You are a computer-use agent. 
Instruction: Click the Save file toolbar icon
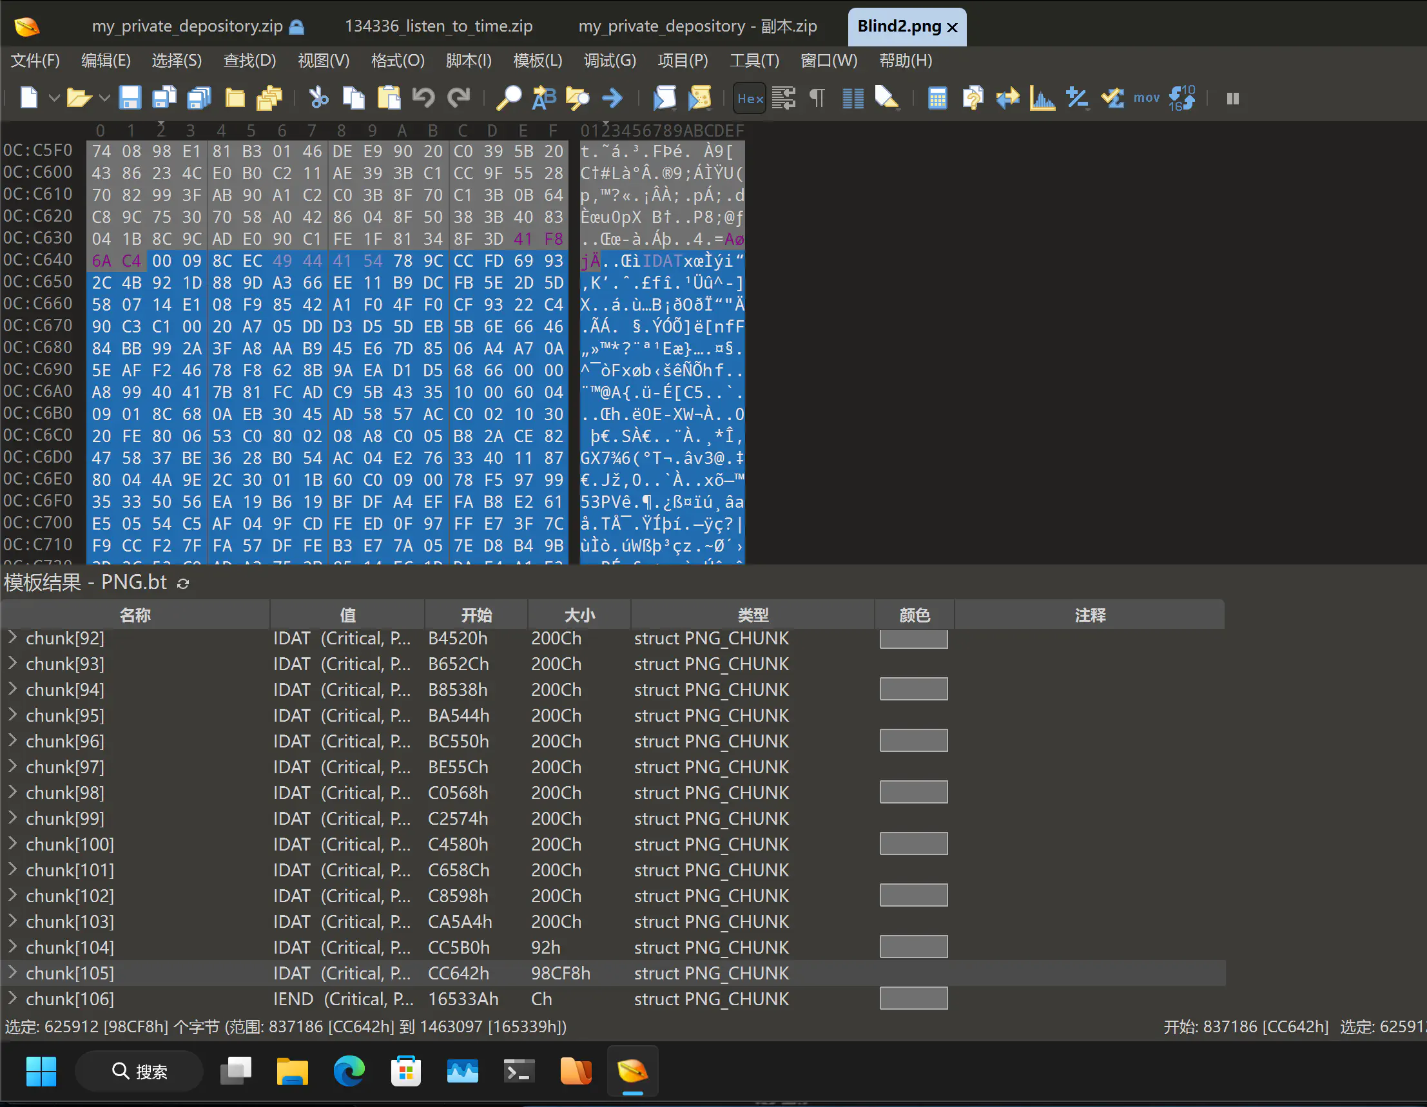[x=130, y=98]
